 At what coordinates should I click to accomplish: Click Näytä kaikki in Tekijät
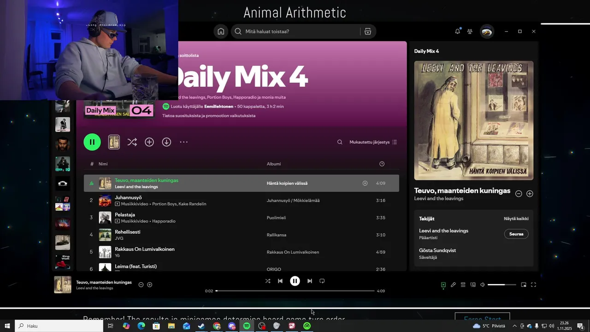click(516, 219)
